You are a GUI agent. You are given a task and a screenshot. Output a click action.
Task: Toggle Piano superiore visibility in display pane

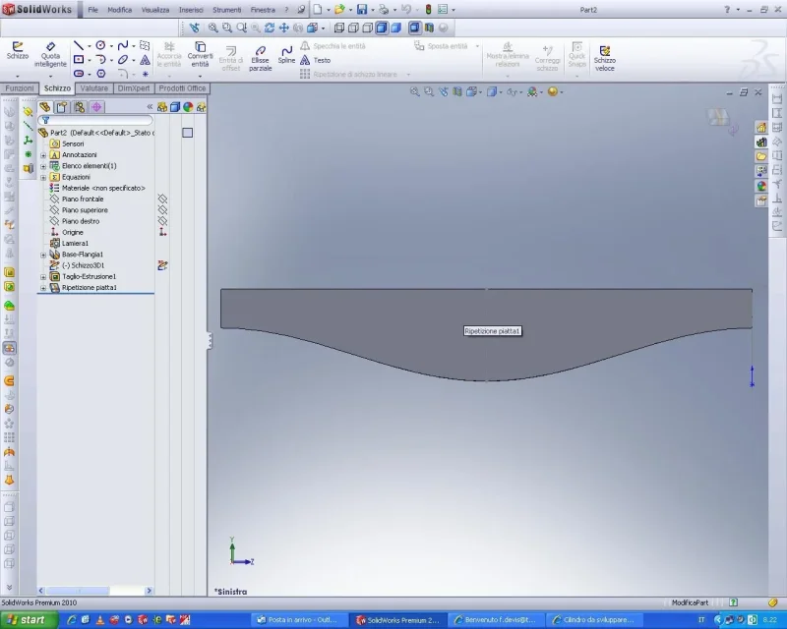[x=162, y=210]
